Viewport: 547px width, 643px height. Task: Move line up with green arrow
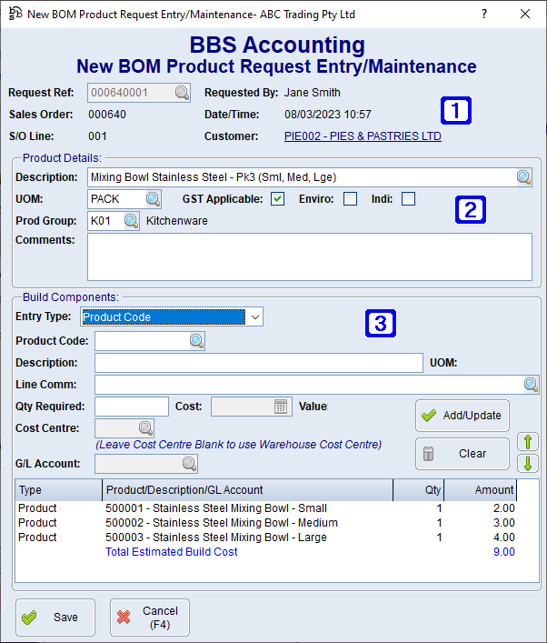click(x=528, y=442)
